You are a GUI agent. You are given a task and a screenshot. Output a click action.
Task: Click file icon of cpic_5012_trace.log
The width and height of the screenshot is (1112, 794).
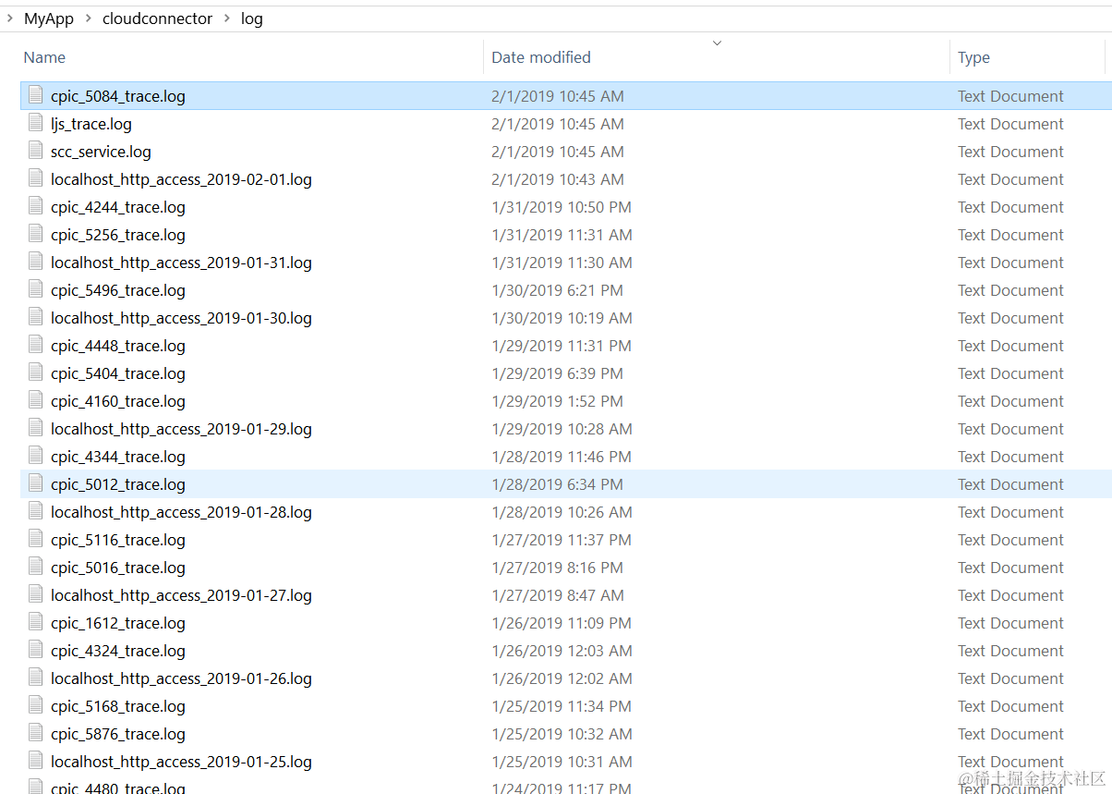[36, 483]
